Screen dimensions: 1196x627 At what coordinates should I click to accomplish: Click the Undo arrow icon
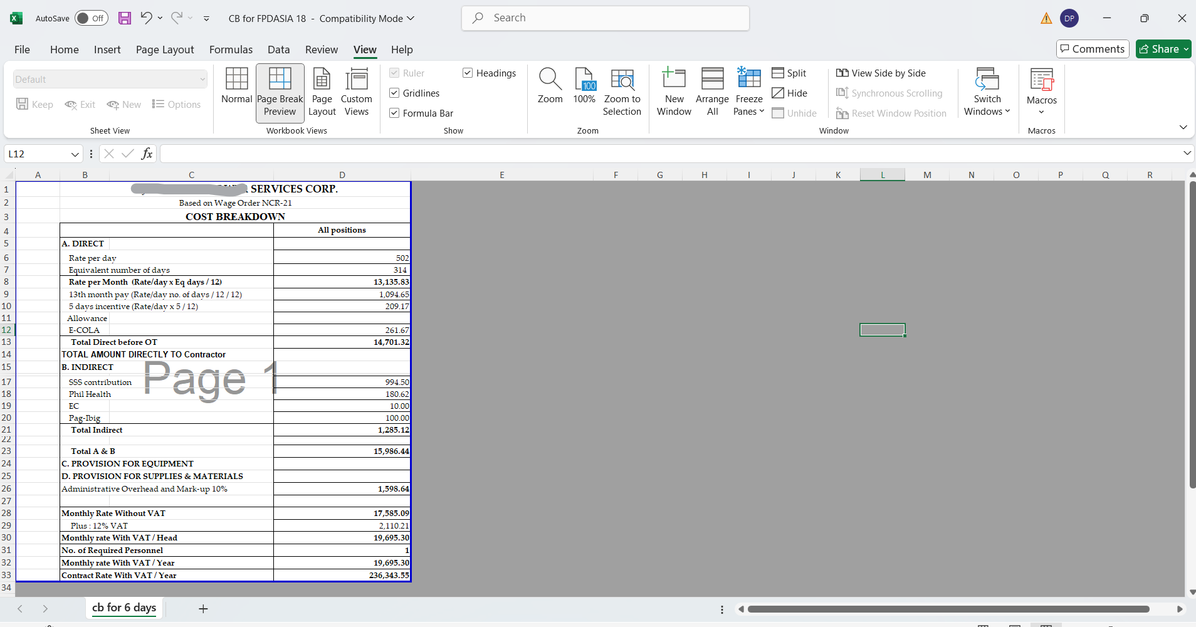(146, 18)
